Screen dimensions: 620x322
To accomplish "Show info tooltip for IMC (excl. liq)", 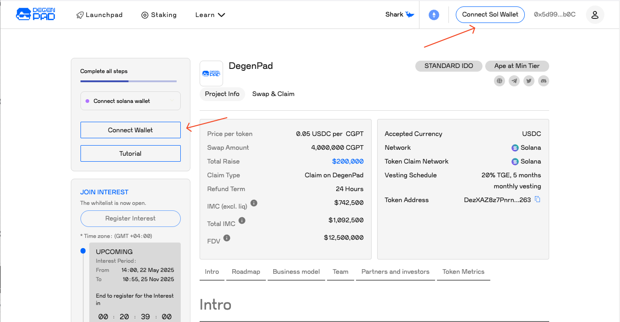I will click(x=254, y=203).
